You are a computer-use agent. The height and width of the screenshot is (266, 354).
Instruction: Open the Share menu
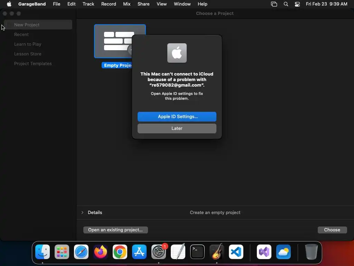pos(143,4)
